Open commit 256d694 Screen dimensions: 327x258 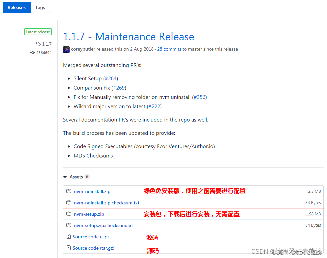point(44,53)
